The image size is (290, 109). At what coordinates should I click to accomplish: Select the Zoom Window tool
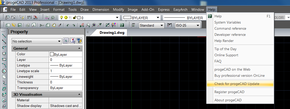(x=94, y=25)
